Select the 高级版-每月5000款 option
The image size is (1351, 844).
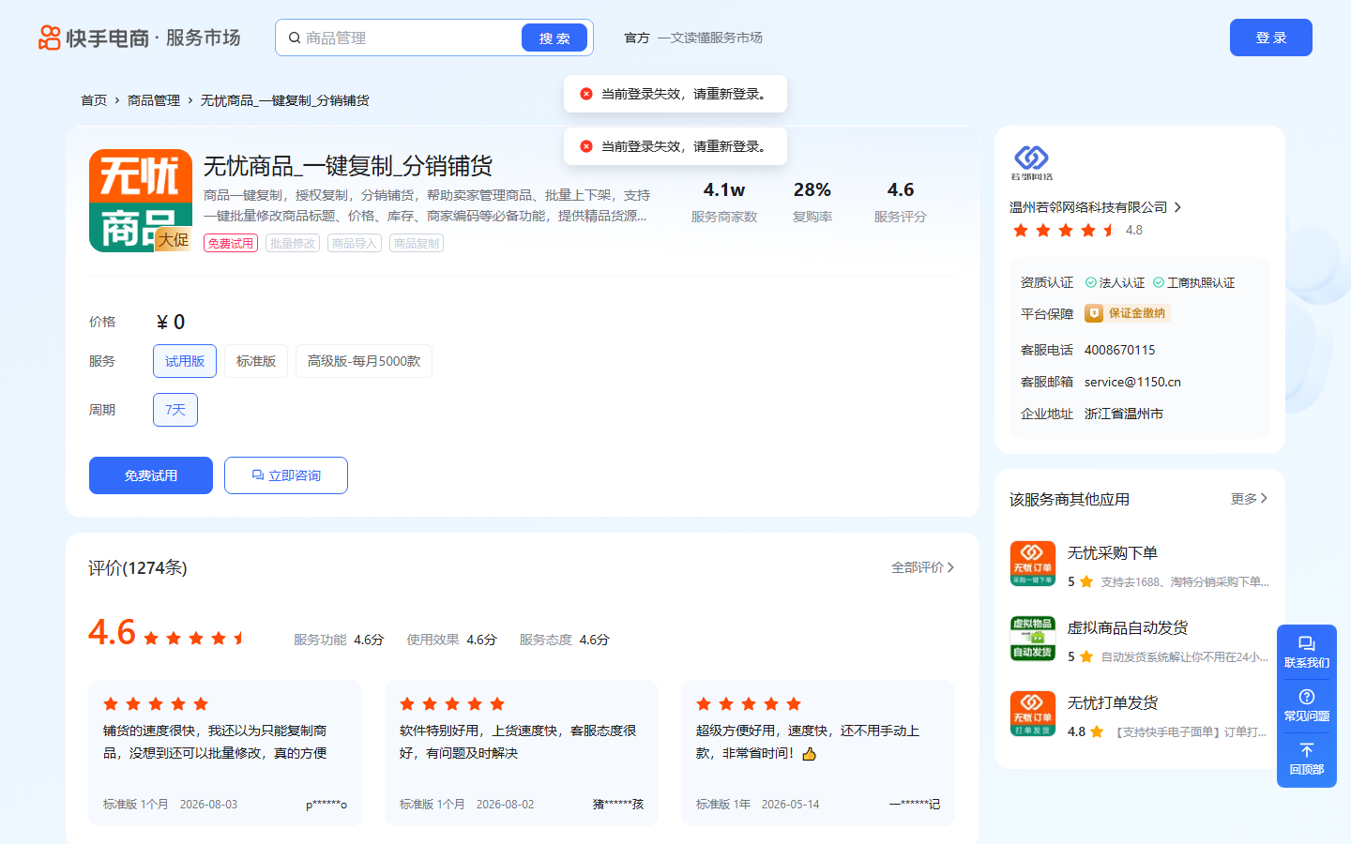point(364,361)
